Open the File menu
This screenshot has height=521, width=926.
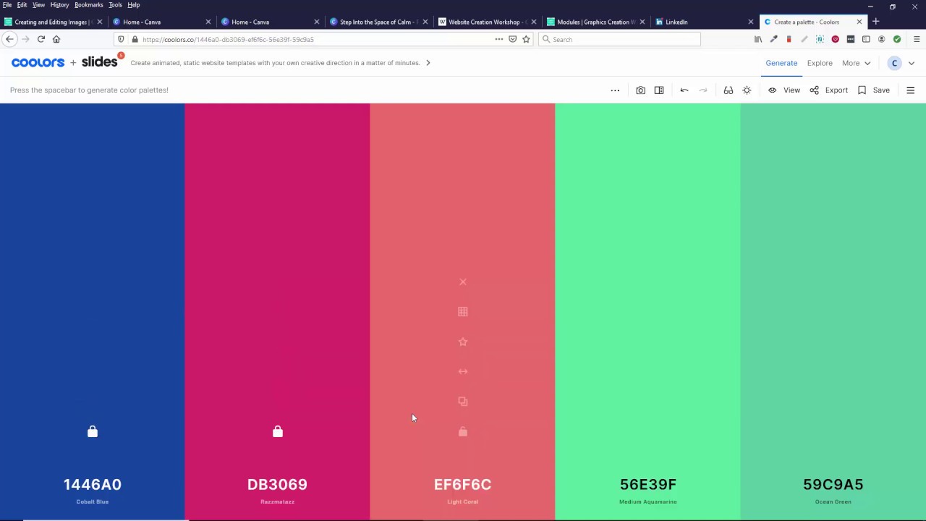click(x=7, y=5)
